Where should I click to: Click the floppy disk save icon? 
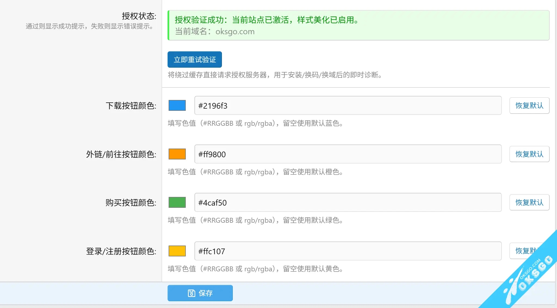(x=191, y=293)
